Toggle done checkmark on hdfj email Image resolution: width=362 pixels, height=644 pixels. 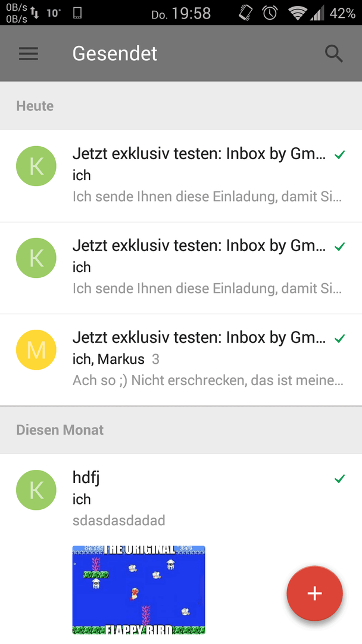click(339, 479)
